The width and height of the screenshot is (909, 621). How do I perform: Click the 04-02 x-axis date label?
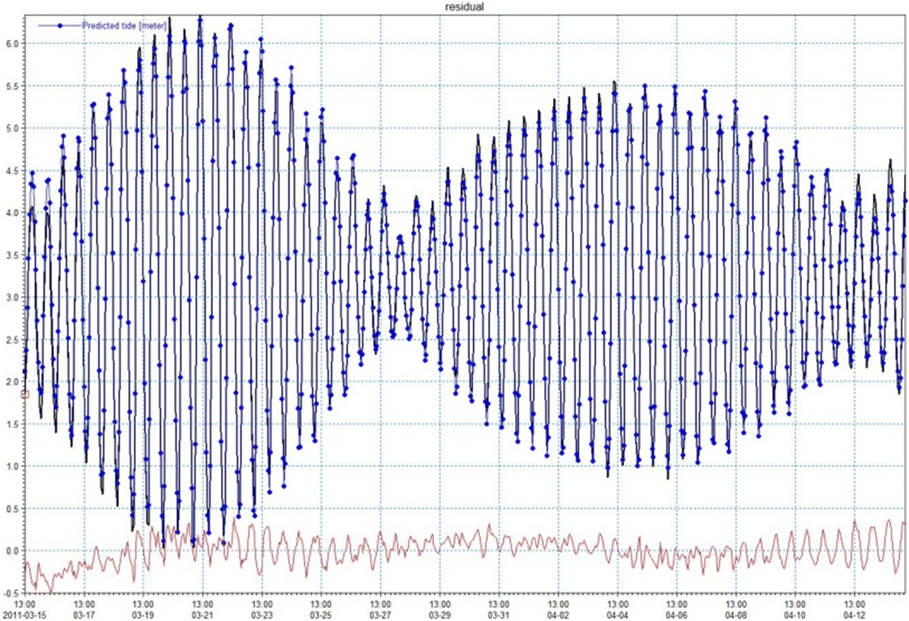(558, 615)
